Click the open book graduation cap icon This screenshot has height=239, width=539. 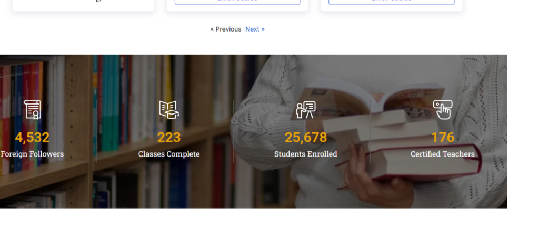click(x=169, y=110)
